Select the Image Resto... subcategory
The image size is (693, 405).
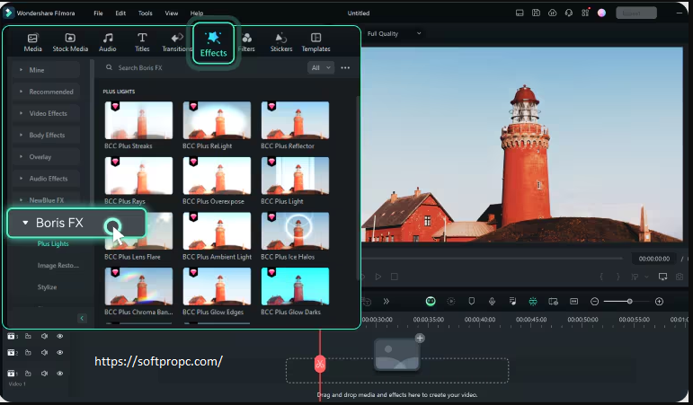point(58,265)
